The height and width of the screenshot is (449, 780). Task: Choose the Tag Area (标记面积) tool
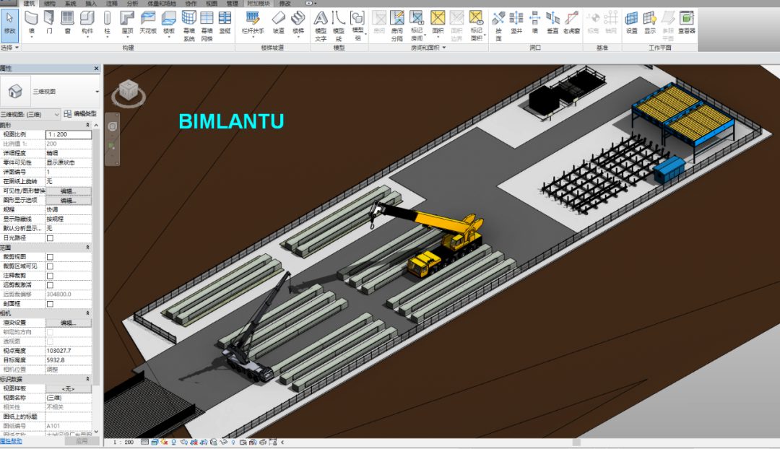477,26
